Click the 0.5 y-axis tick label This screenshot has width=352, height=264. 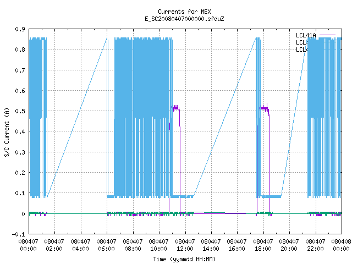(20, 111)
